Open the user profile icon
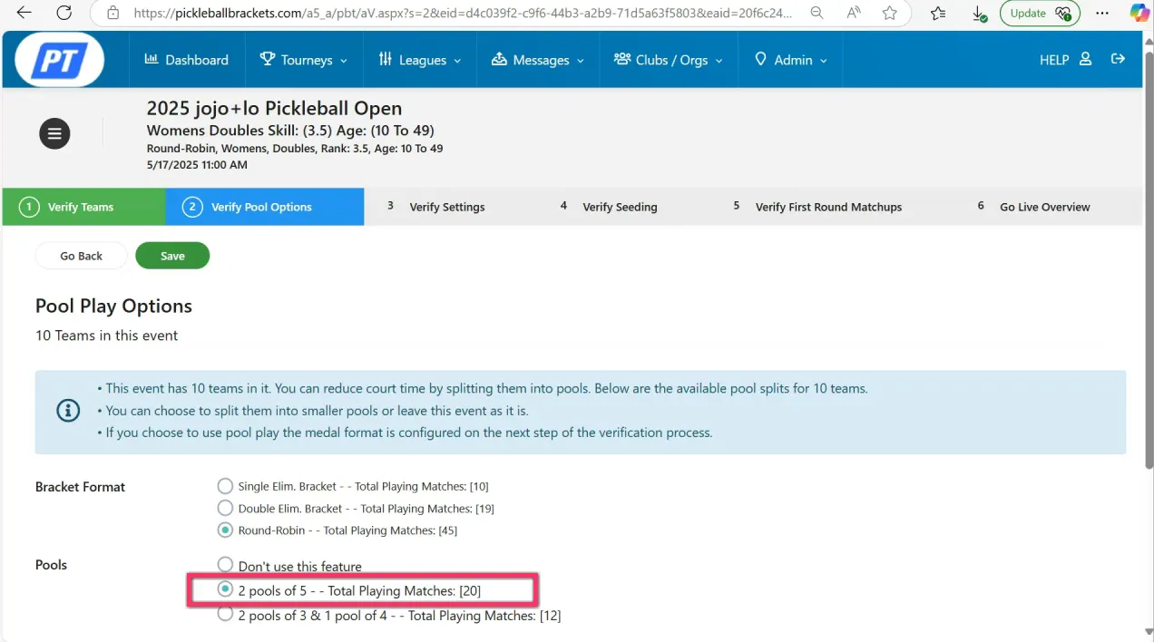The image size is (1154, 642). point(1085,59)
